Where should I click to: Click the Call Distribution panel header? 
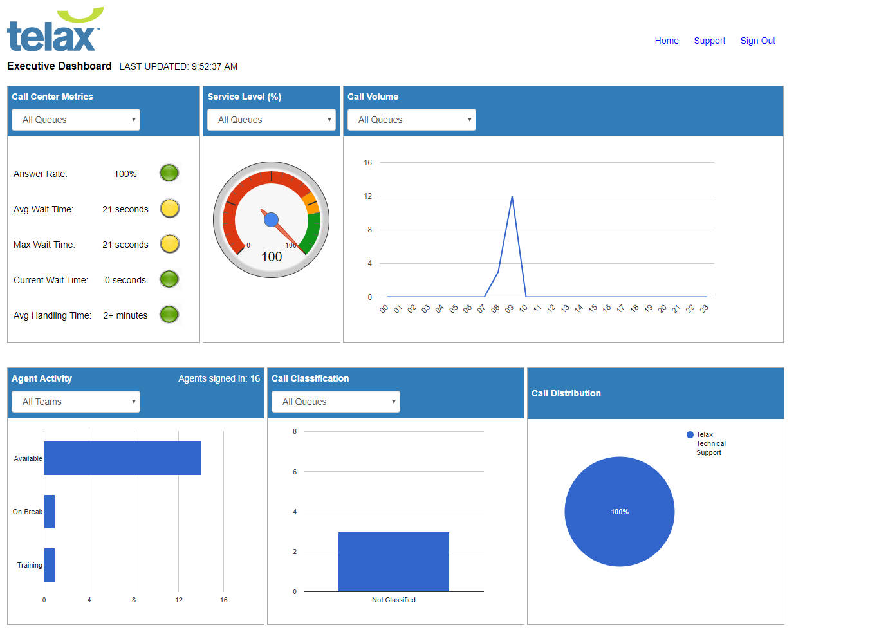(566, 393)
